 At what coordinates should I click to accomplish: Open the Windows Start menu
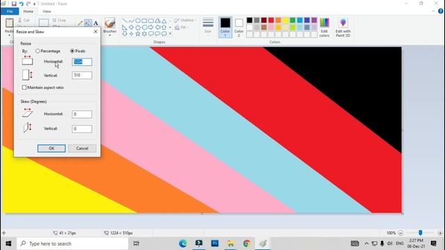point(8,244)
